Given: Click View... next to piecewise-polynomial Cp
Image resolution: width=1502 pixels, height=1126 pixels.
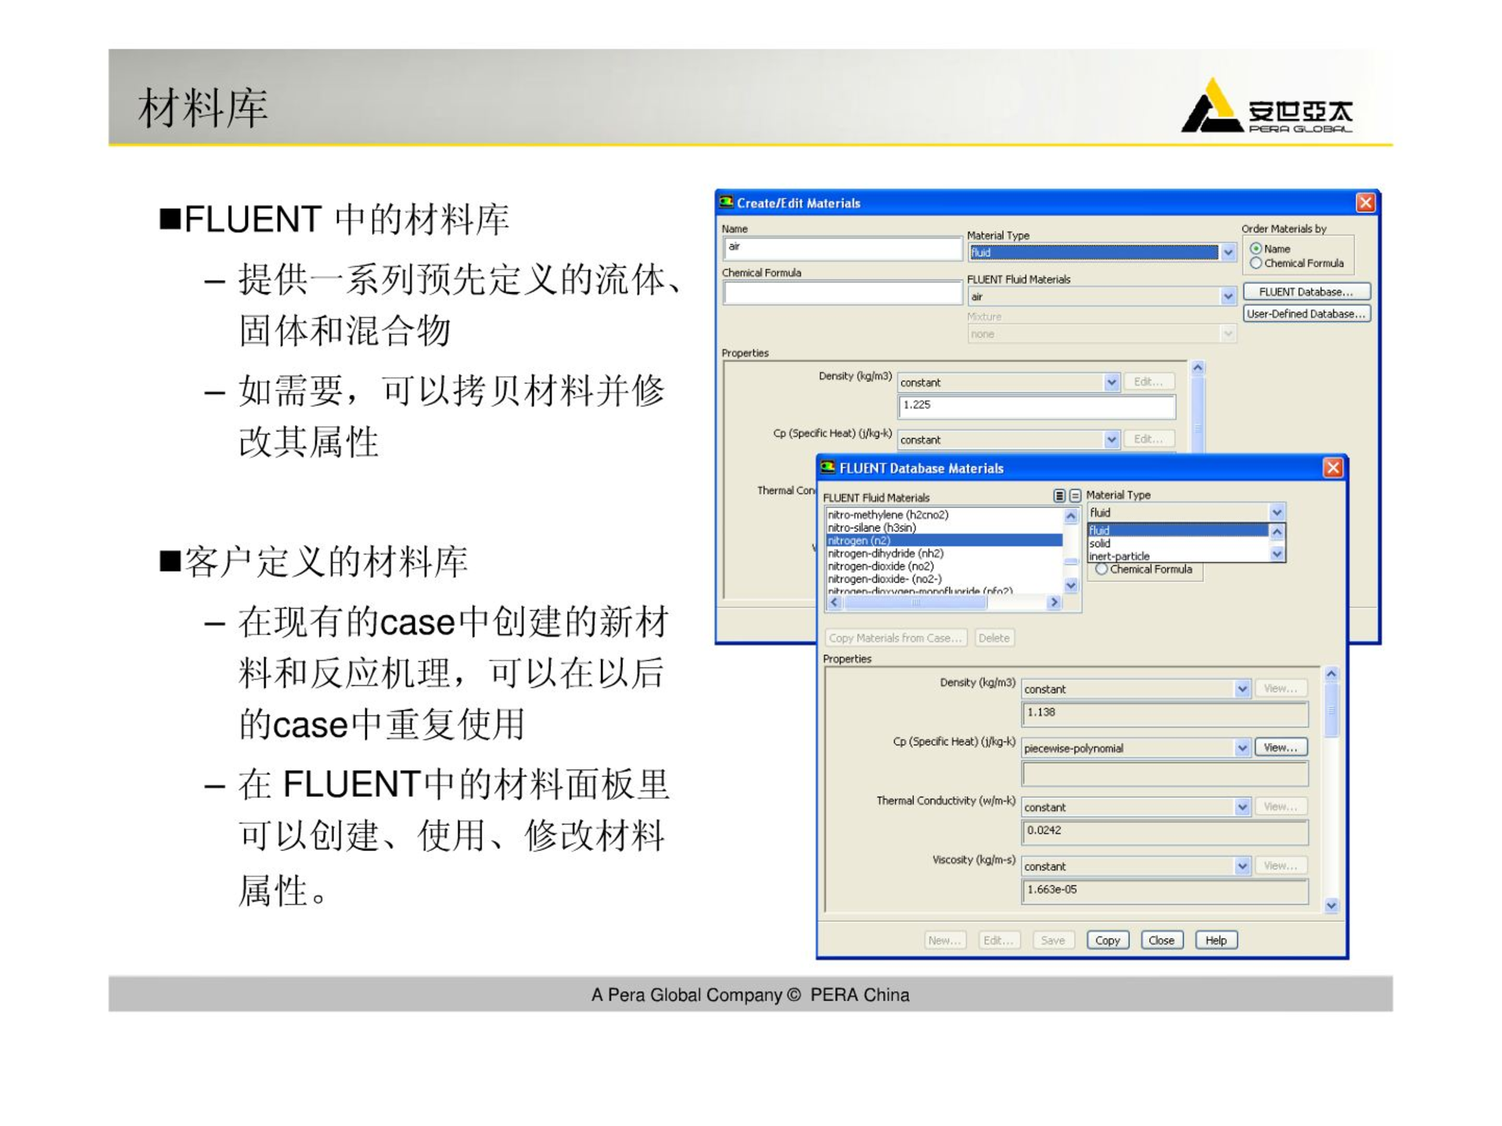Looking at the screenshot, I should coord(1281,748).
